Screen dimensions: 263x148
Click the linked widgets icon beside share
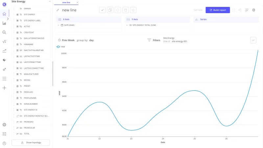tap(247, 10)
